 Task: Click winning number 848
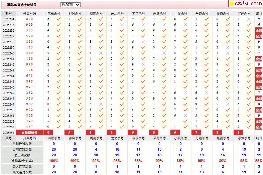[x=29, y=81]
